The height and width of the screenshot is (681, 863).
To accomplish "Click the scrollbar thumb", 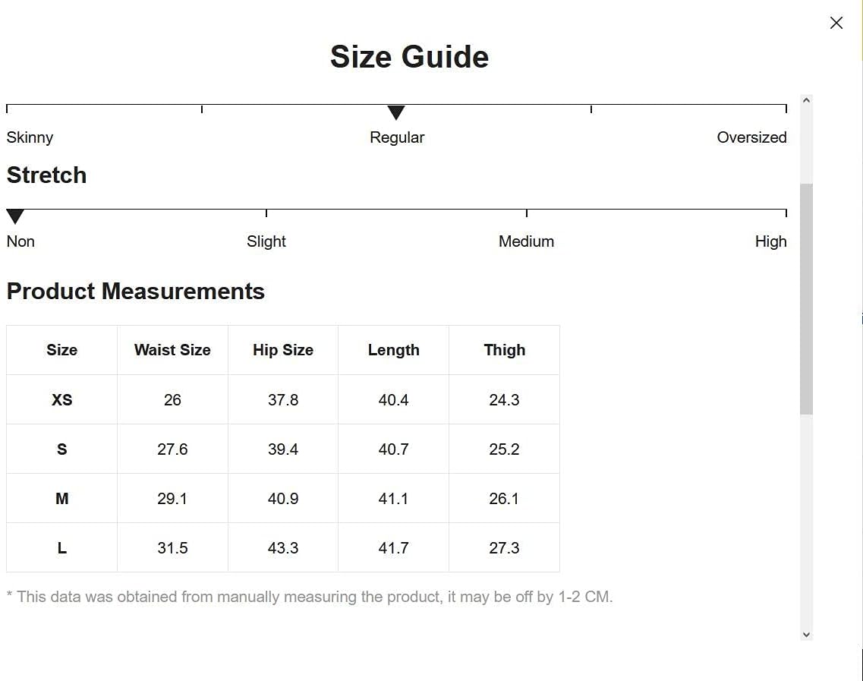I will (806, 299).
